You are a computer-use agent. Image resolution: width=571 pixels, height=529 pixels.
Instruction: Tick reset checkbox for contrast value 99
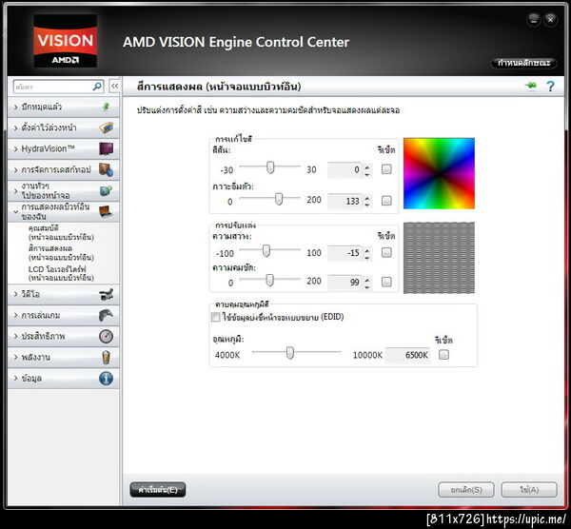click(386, 282)
